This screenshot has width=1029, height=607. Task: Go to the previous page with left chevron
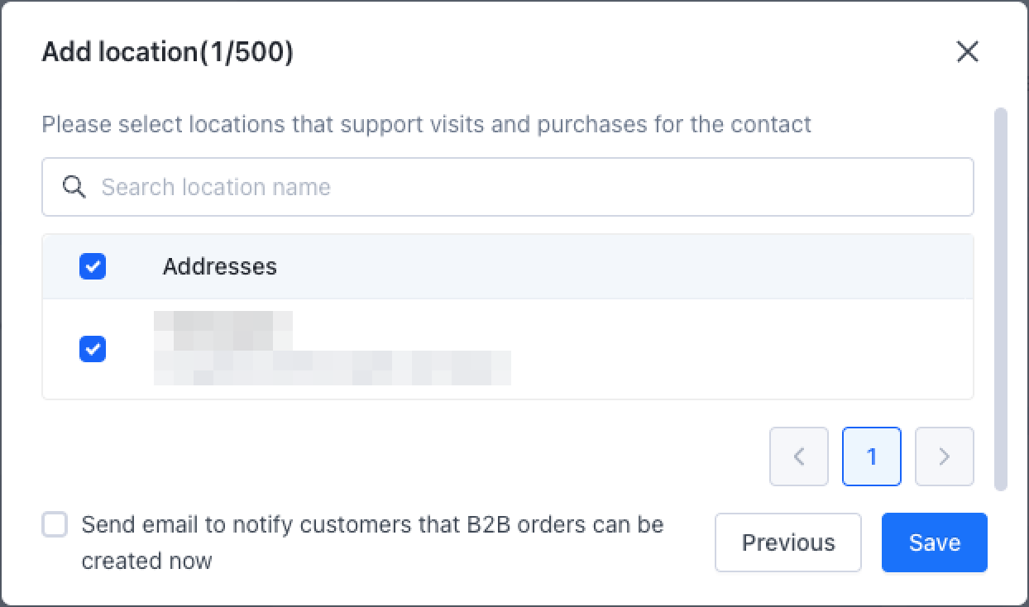tap(798, 456)
